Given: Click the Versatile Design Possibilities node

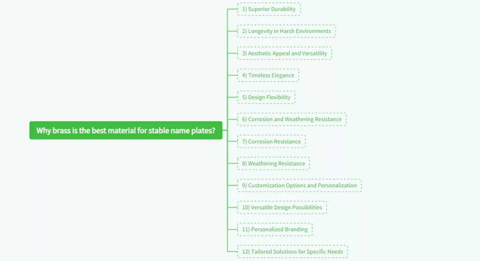Looking at the screenshot, I should click(x=282, y=207).
